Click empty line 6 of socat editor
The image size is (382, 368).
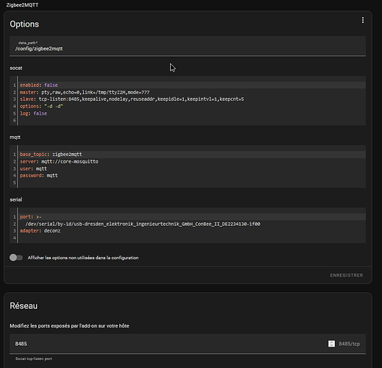coord(191,120)
